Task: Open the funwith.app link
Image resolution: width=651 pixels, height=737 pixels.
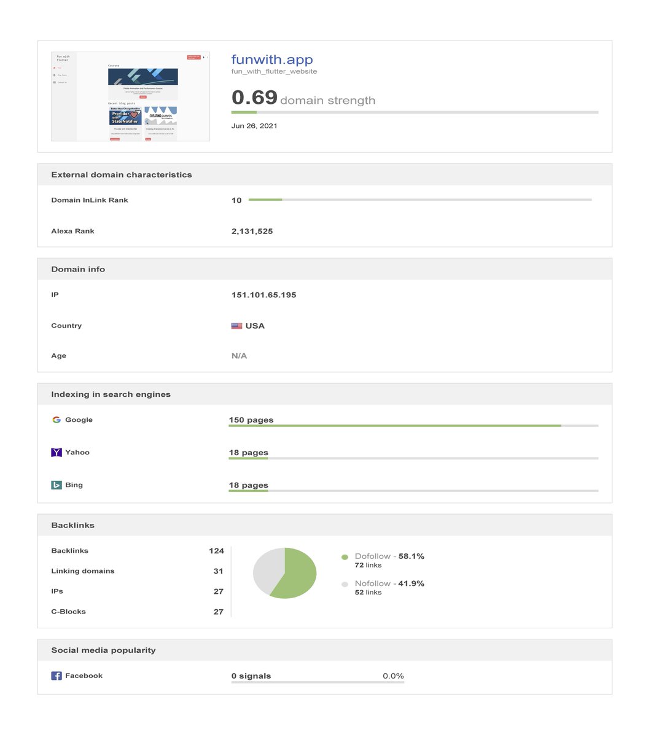Action: [x=272, y=59]
